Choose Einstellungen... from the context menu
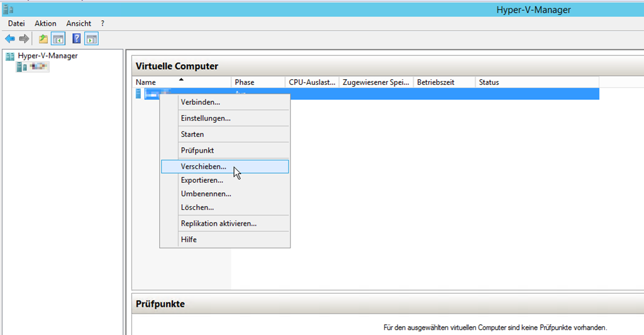The image size is (644, 335). 205,118
